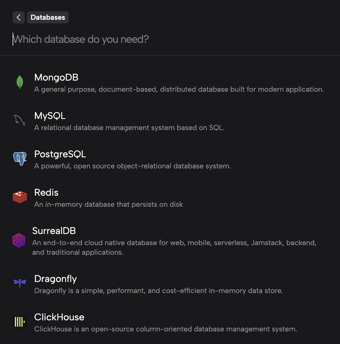
Task: Click the Databases breadcrumb label
Action: tap(48, 17)
